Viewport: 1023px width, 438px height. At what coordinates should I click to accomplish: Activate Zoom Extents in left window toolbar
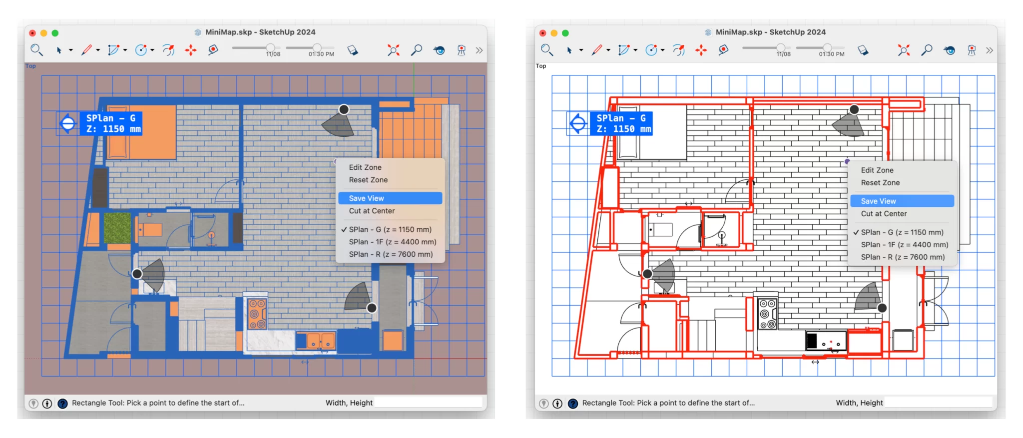393,50
